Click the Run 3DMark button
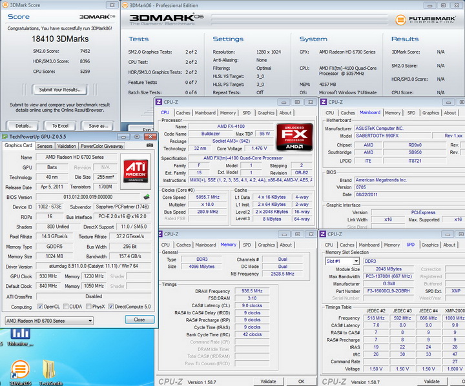This screenshot has height=386, width=465. (x=141, y=128)
